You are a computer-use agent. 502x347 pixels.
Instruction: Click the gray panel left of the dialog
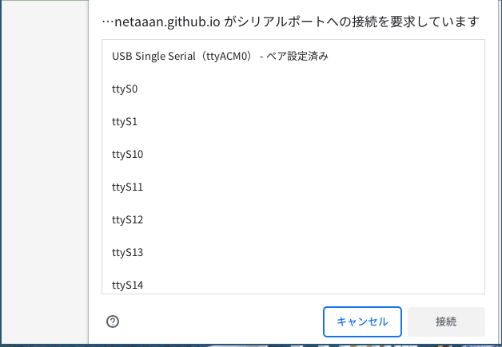click(x=45, y=172)
